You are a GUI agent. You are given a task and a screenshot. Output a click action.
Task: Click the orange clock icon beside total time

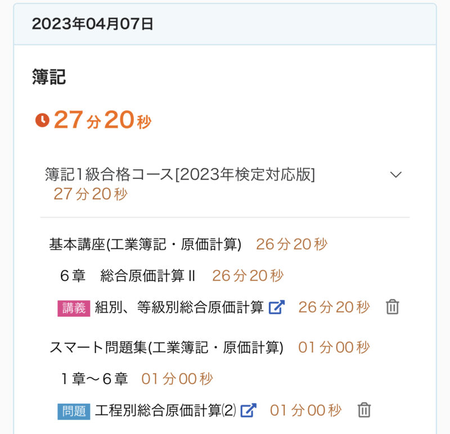(42, 120)
